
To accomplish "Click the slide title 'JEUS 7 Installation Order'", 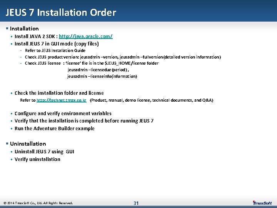I will pyautogui.click(x=61, y=12).
